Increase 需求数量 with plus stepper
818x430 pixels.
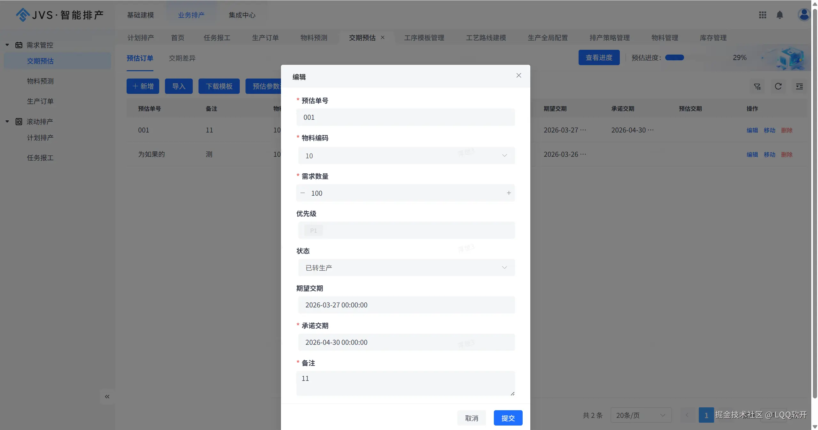(x=509, y=193)
